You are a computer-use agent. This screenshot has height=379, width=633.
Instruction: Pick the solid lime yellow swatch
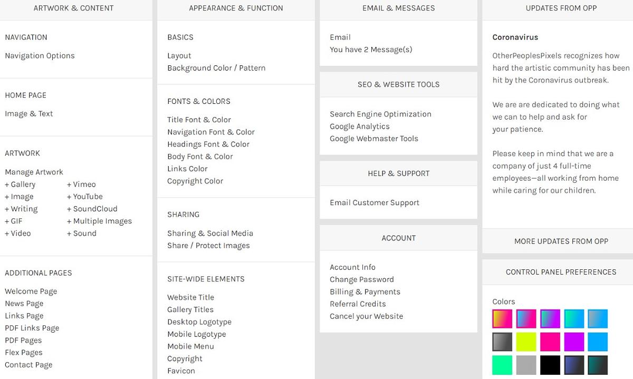pos(526,342)
